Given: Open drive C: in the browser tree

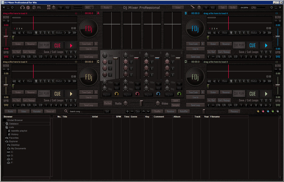Looking at the screenshot, I should point(12,152).
